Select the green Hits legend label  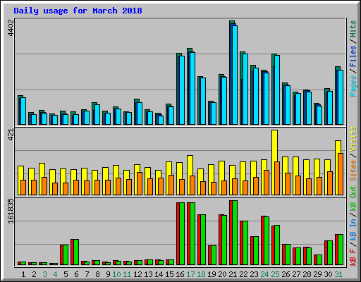(353, 29)
